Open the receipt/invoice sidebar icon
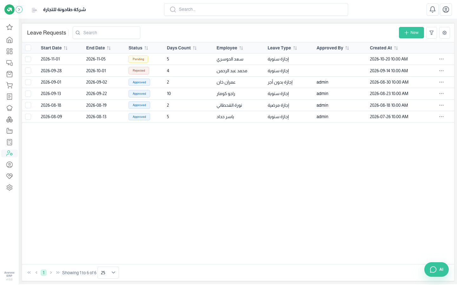The height and width of the screenshot is (285, 457). 10,97
